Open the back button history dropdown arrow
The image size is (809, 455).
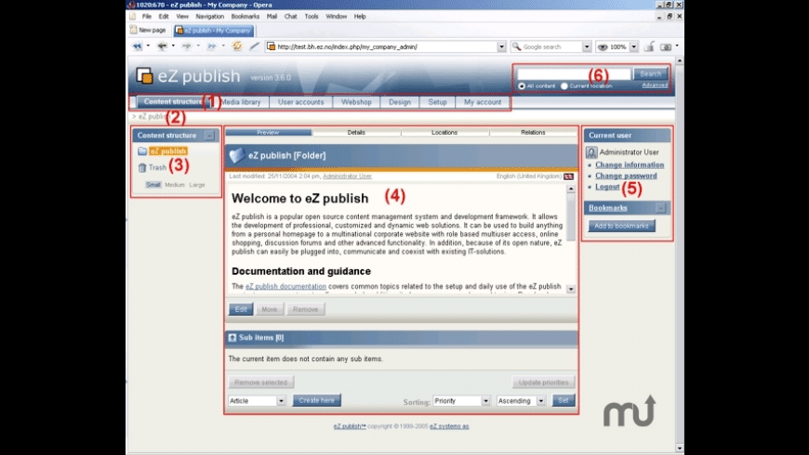173,45
